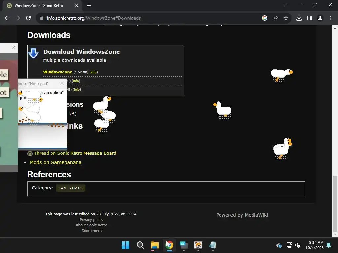338x253 pixels.
Task: Open tab search chevron
Action: 285,5
